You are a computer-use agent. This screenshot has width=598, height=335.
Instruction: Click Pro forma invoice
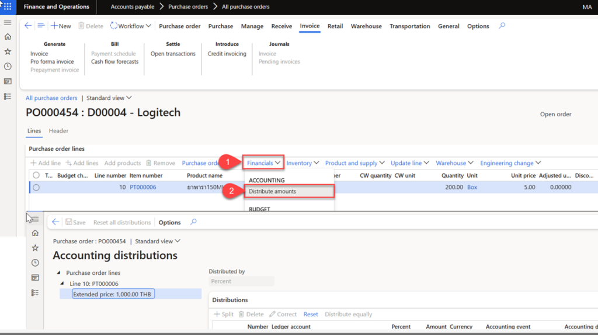(52, 61)
